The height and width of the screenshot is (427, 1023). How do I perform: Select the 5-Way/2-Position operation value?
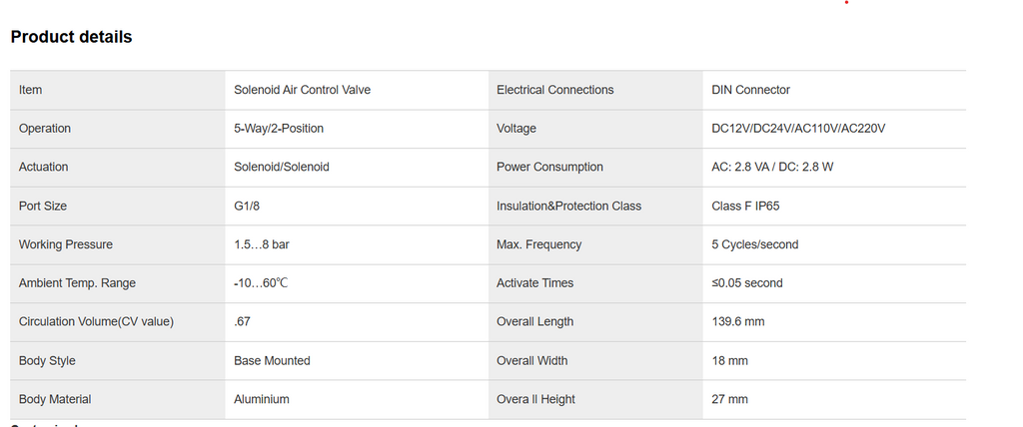point(279,129)
